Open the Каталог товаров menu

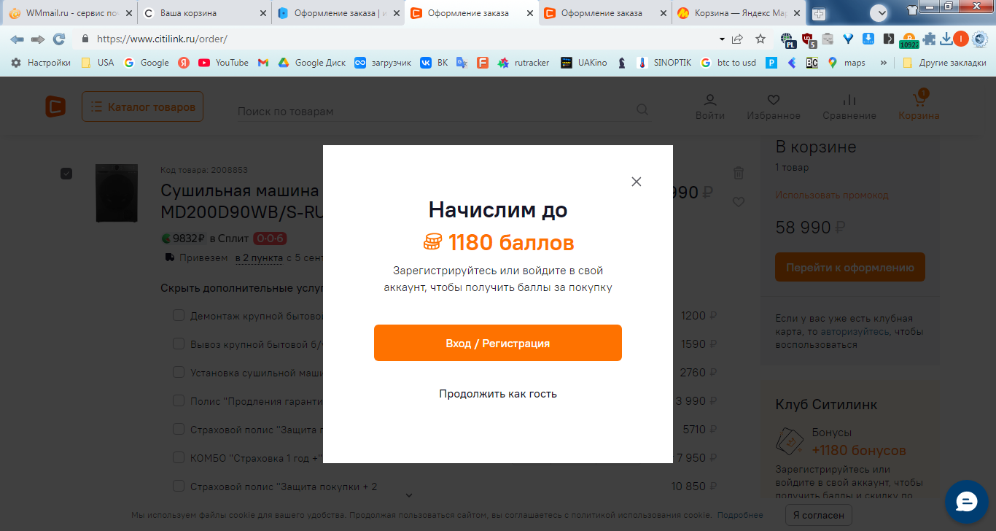click(143, 106)
